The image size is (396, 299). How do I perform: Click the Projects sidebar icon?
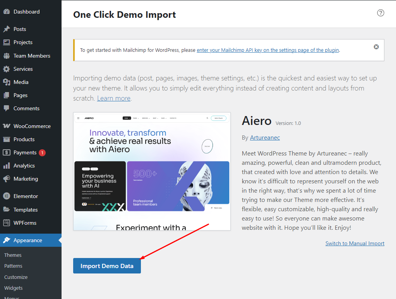(7, 42)
